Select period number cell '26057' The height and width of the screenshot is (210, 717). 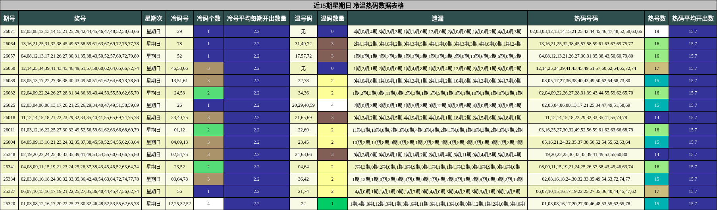pyautogui.click(x=9, y=56)
